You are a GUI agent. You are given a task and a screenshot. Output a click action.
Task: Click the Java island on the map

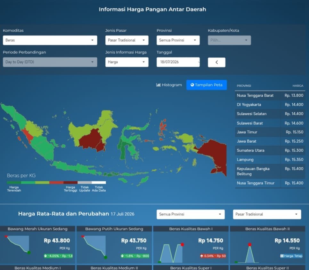point(76,168)
